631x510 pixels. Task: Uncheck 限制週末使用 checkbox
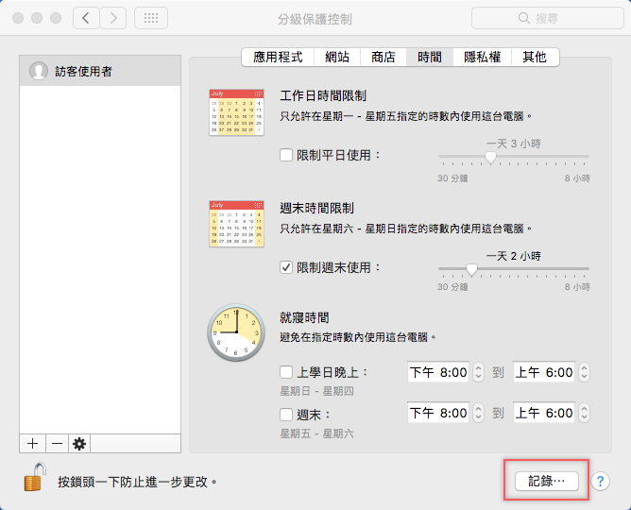(286, 267)
